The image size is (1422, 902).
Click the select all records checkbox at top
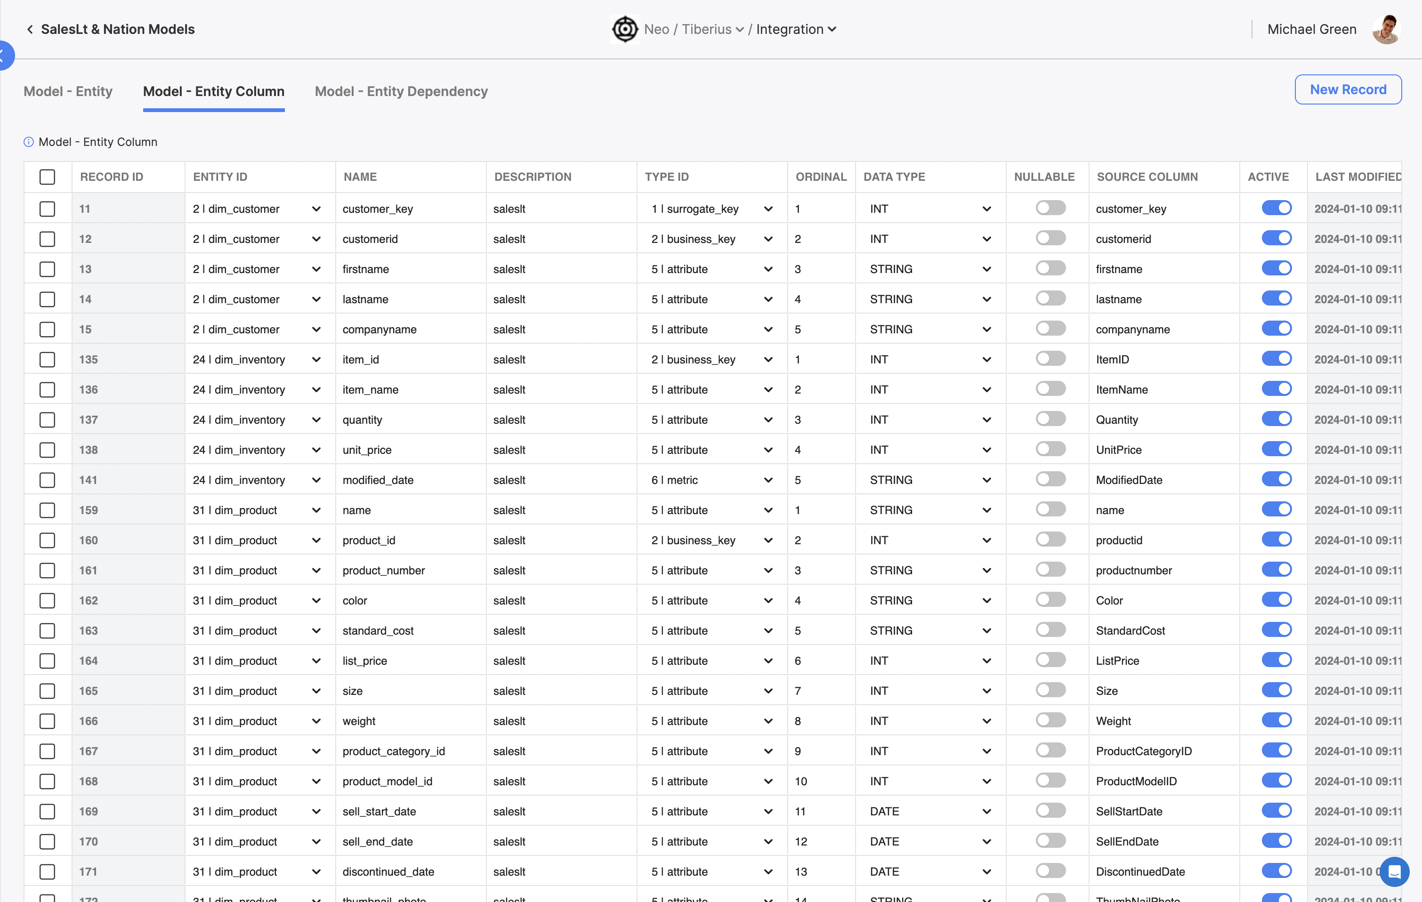[48, 176]
